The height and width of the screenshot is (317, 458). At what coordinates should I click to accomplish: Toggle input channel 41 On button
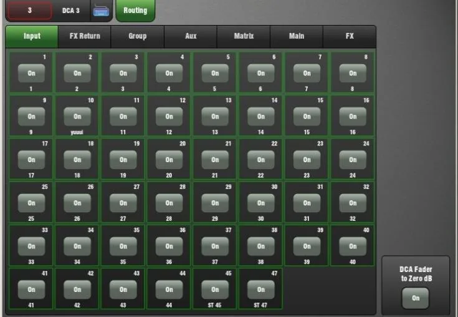[x=31, y=290]
